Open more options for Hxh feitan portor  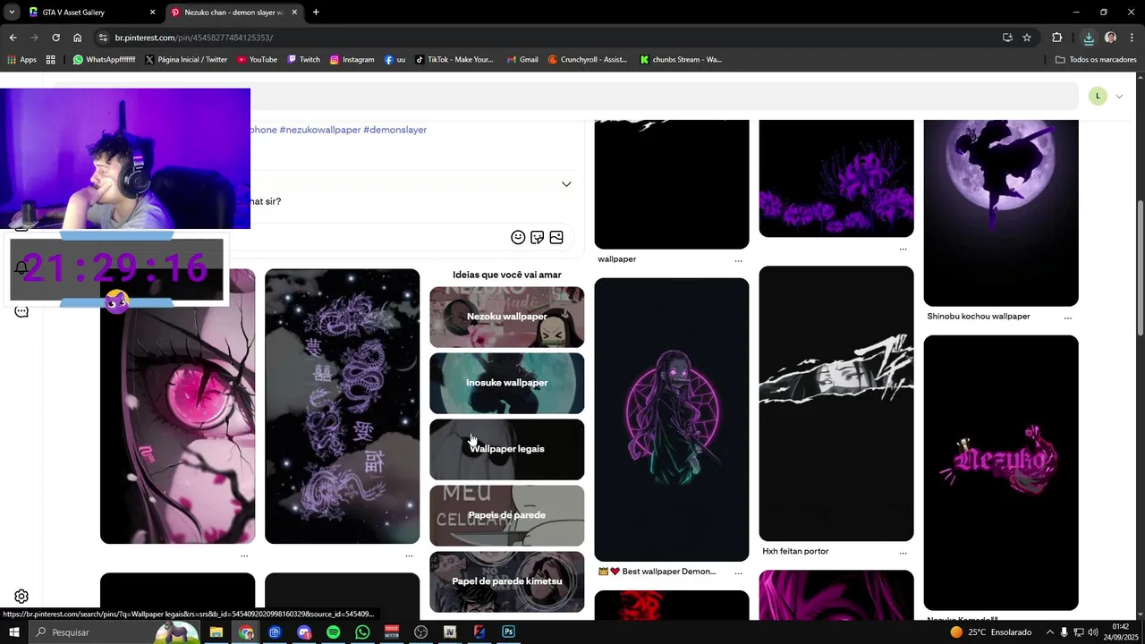(903, 553)
